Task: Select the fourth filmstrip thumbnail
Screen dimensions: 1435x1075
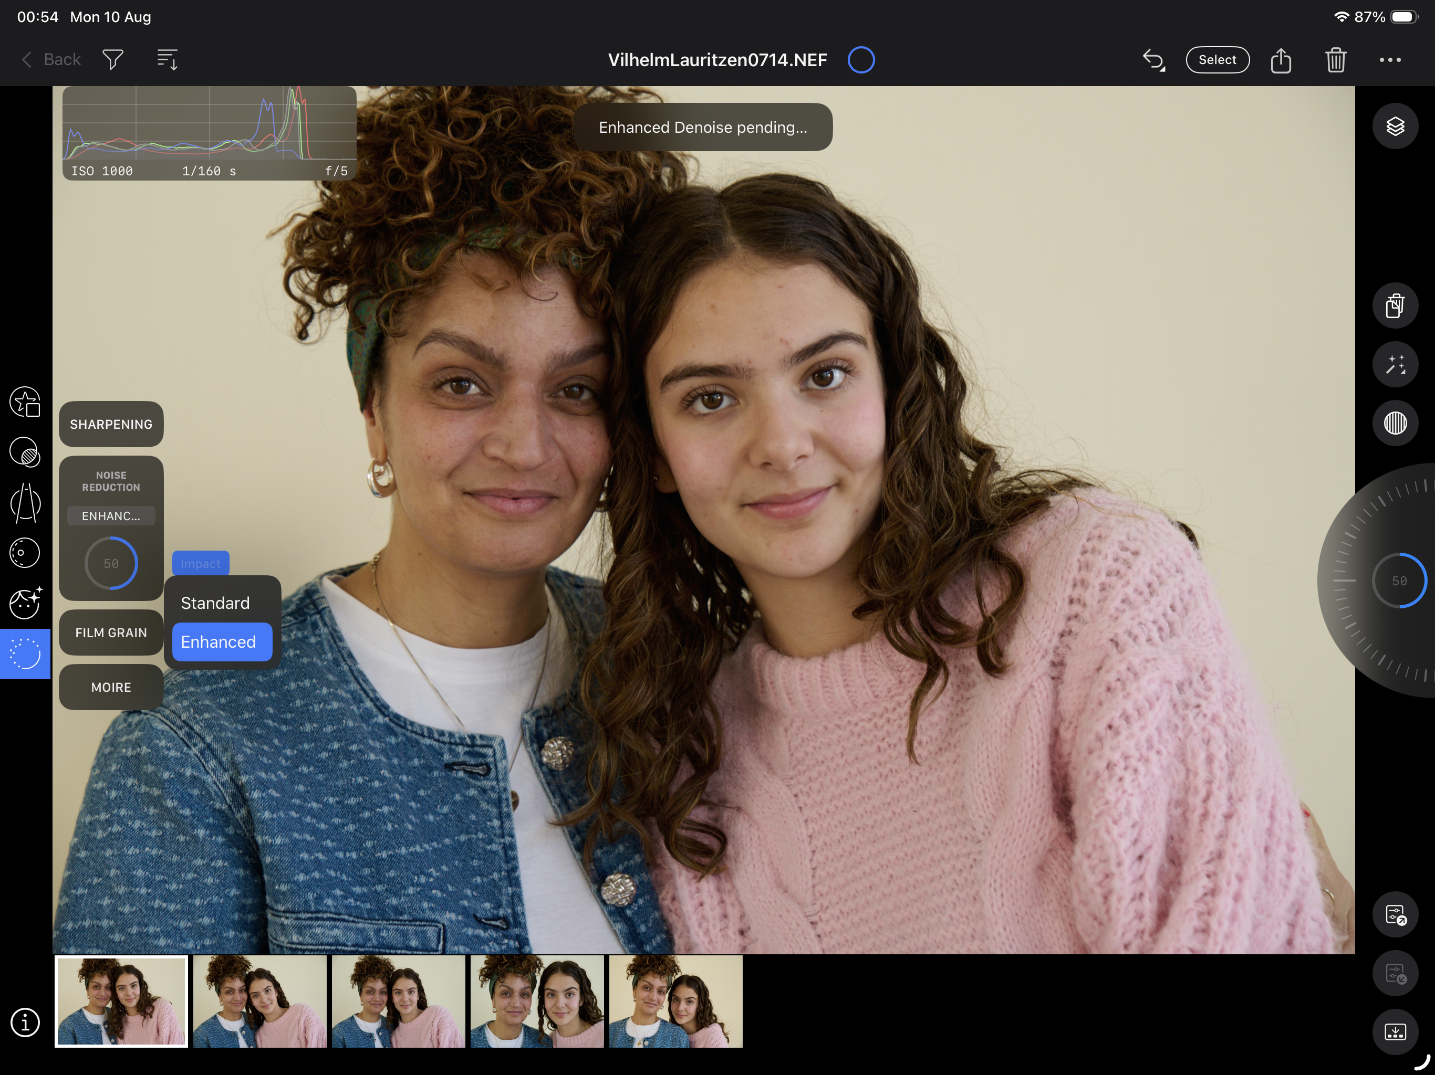Action: [537, 1001]
